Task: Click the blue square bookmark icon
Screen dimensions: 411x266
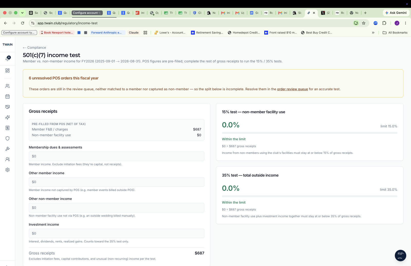Action: point(79,33)
